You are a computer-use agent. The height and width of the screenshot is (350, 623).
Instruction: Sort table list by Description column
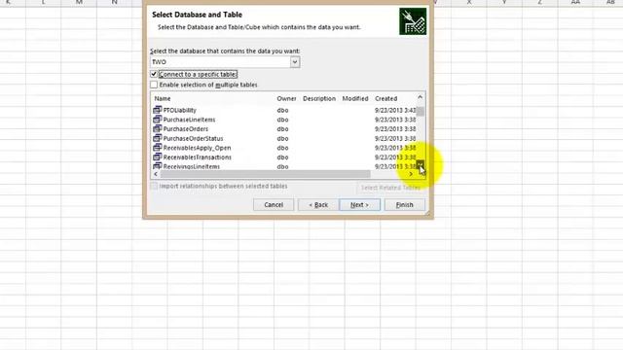tap(319, 98)
